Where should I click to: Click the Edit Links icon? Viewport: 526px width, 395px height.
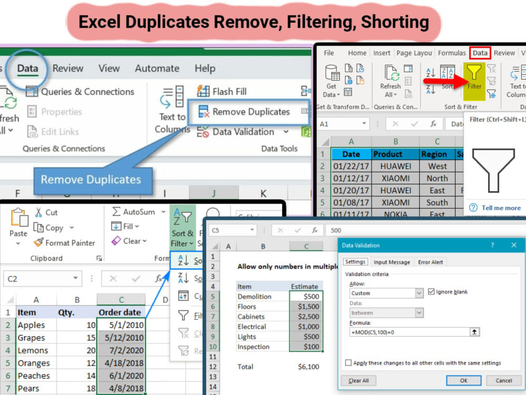pos(32,132)
